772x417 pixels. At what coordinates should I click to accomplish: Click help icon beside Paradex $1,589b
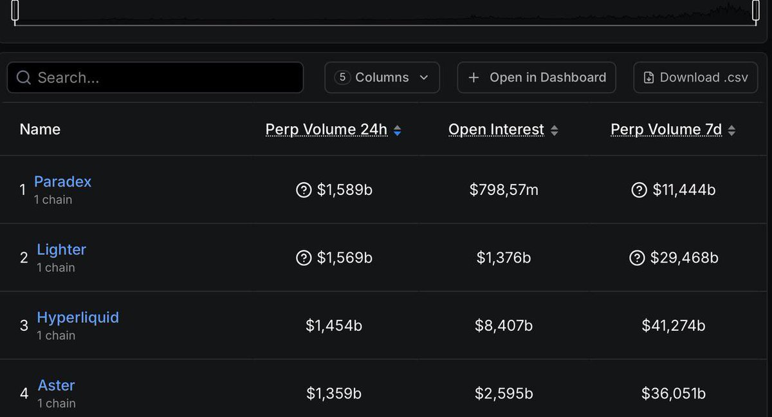point(304,190)
